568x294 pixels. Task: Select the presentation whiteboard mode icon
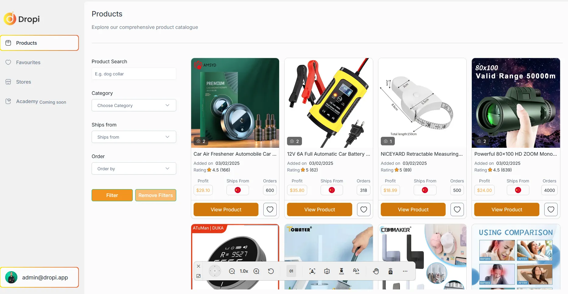coord(327,271)
